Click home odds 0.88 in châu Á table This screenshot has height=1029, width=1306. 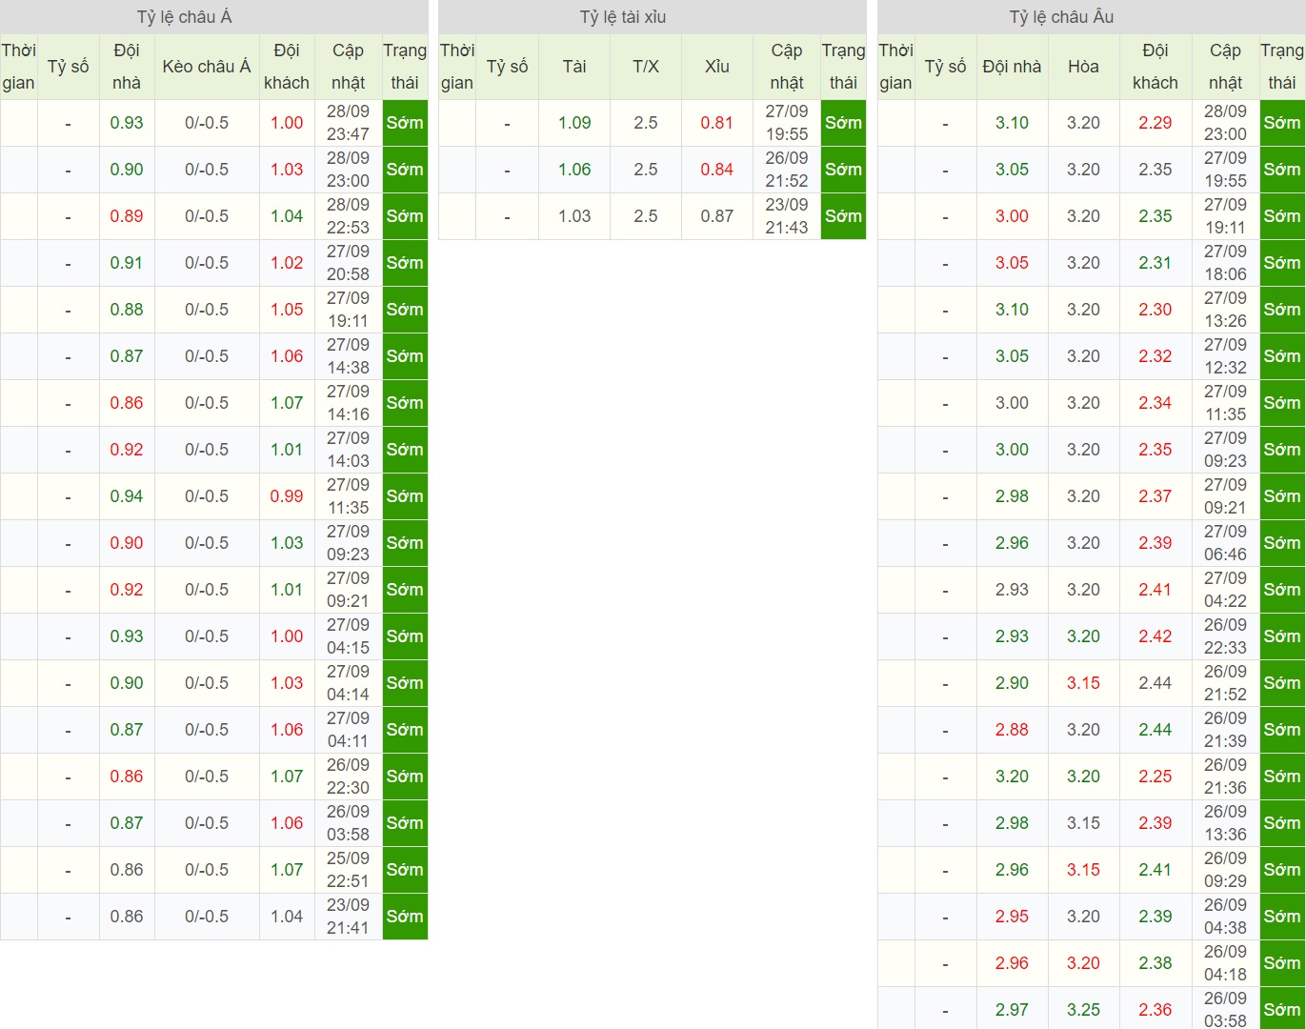pos(127,310)
